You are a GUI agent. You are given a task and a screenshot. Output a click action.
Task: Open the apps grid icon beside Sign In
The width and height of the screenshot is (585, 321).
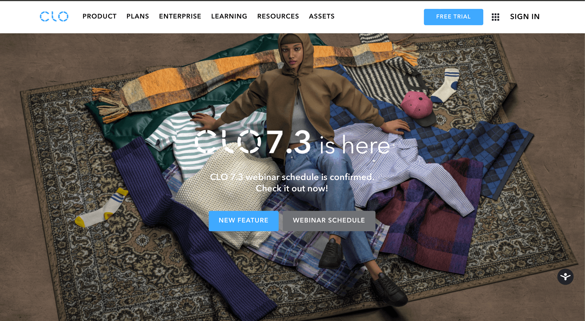pos(495,17)
